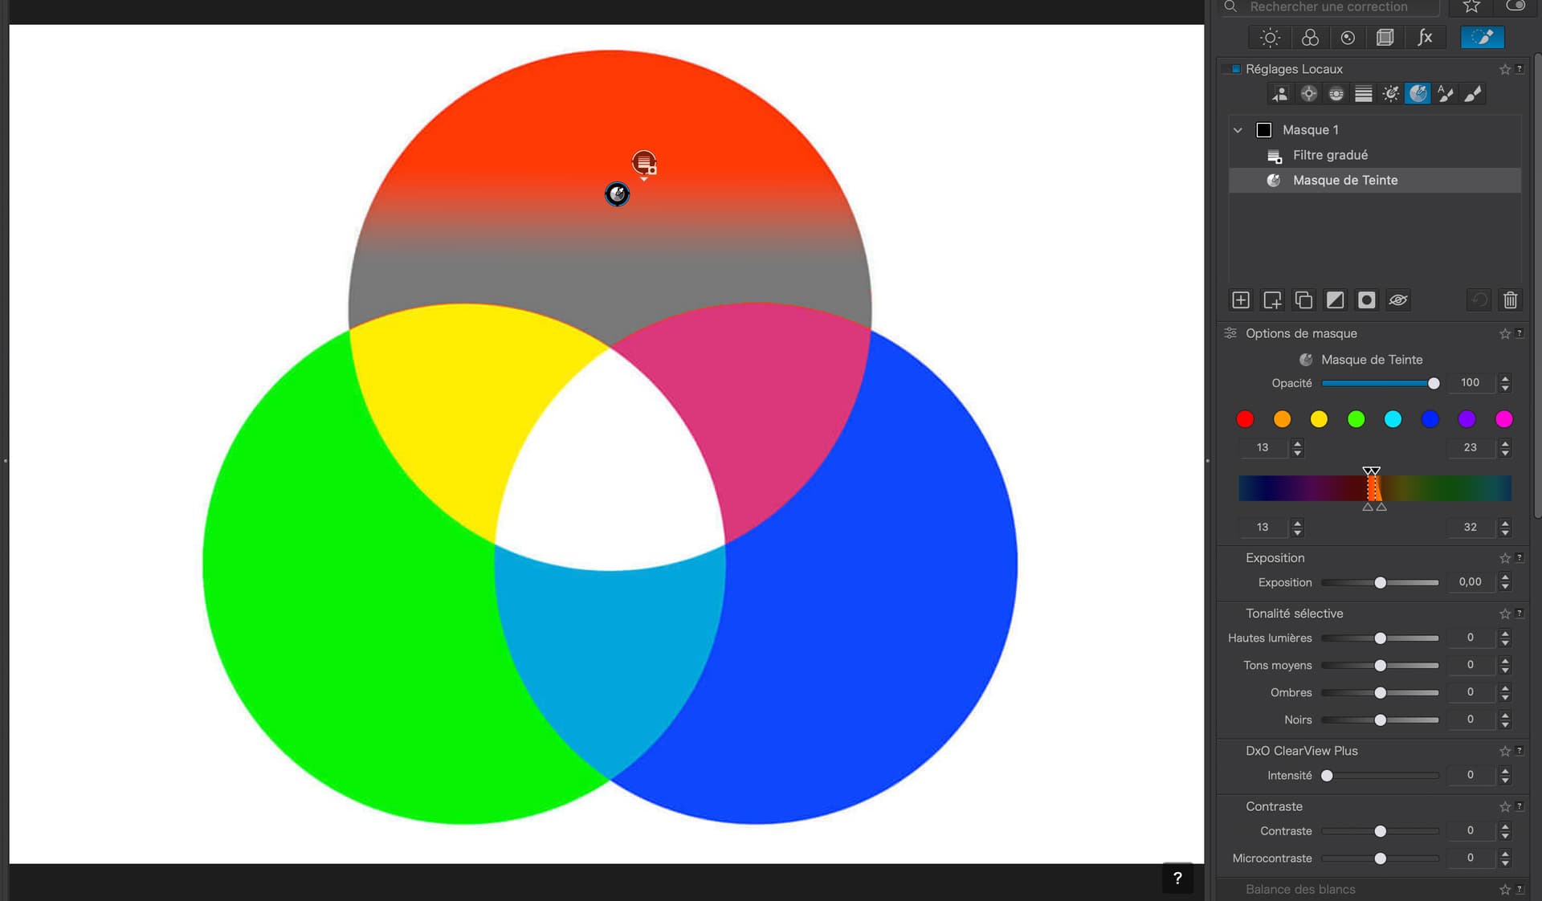Open the fx effects tab

point(1425,38)
